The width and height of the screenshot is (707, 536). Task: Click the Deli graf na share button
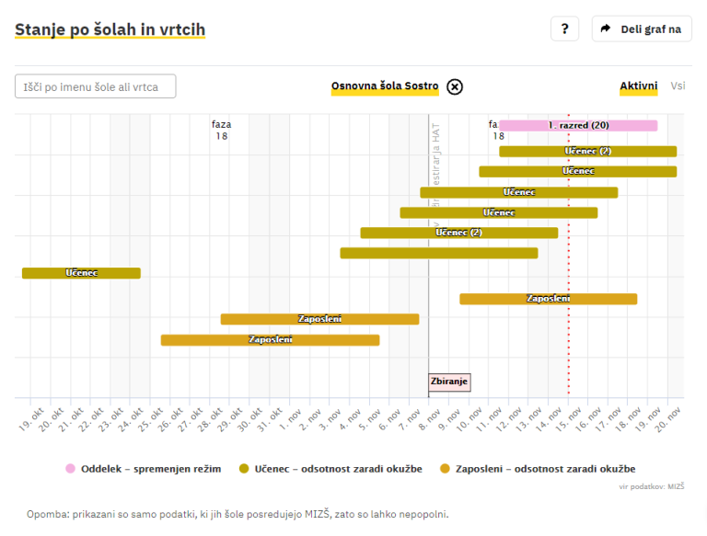pyautogui.click(x=642, y=29)
